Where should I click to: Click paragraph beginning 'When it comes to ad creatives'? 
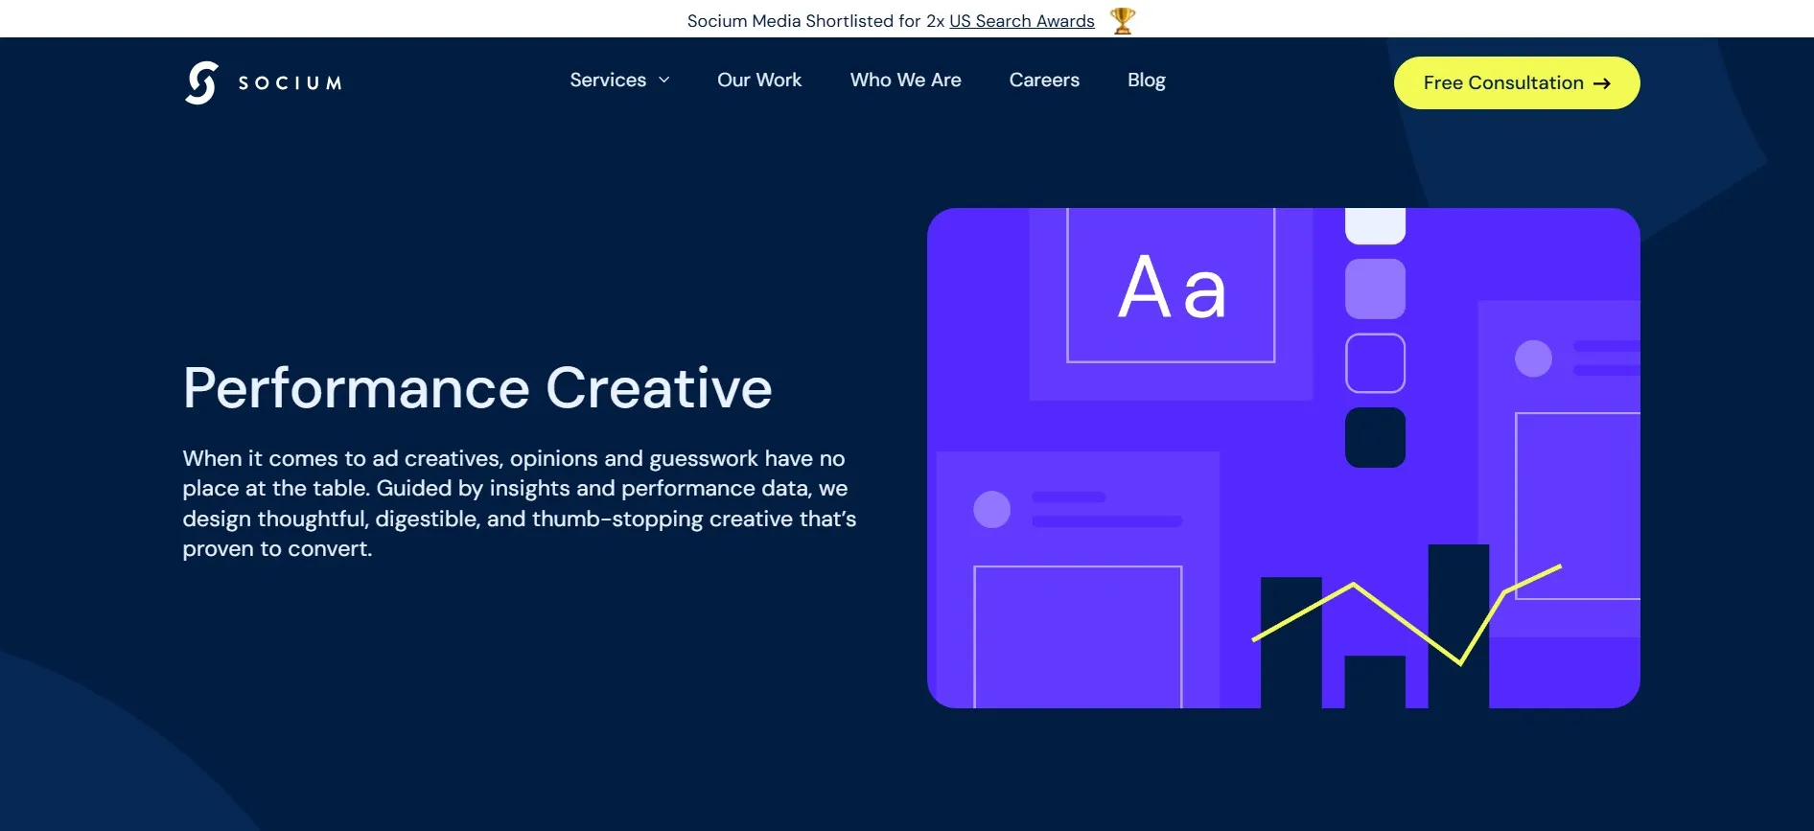[520, 503]
